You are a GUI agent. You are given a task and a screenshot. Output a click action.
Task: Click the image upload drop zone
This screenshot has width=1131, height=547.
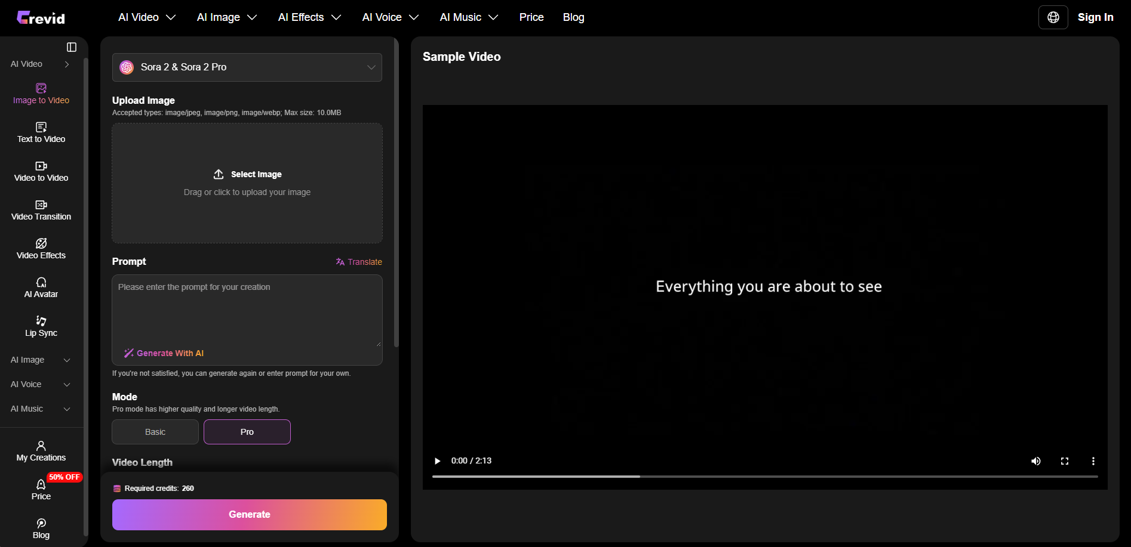(x=247, y=183)
